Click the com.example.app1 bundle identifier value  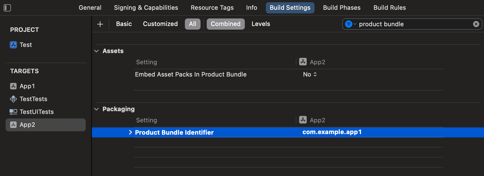pos(332,132)
